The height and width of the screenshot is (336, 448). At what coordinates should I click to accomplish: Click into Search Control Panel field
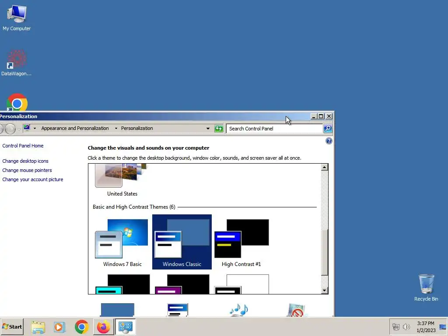pos(274,129)
